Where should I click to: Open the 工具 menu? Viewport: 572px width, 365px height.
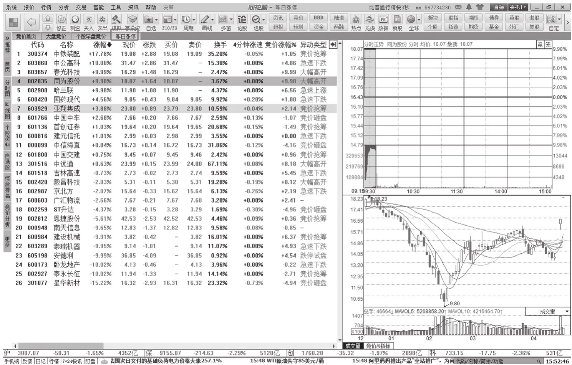click(x=116, y=7)
